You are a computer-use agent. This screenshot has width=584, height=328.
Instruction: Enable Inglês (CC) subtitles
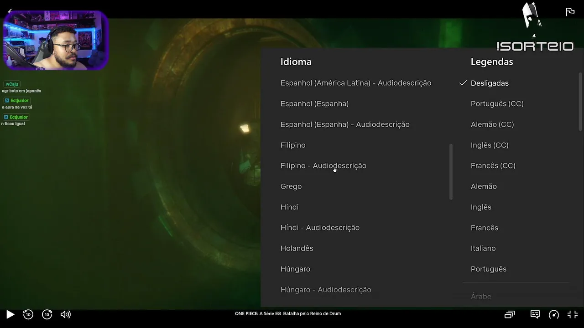tap(490, 145)
